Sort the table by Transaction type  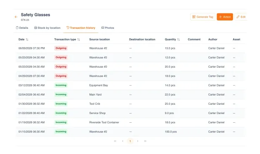(x=79, y=40)
